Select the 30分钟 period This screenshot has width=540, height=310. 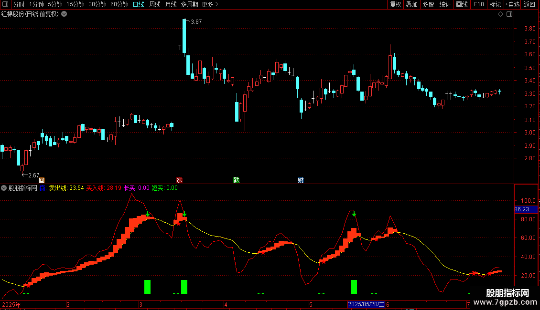97,4
